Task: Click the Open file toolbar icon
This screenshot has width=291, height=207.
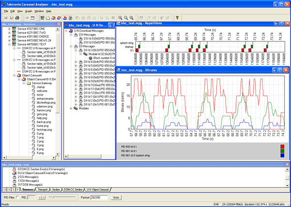Action: tap(6, 18)
